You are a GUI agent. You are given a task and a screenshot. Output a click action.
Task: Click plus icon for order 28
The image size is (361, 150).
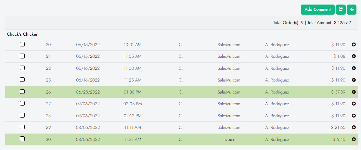tap(354, 116)
